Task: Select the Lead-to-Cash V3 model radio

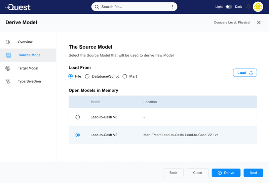Action: (78, 117)
